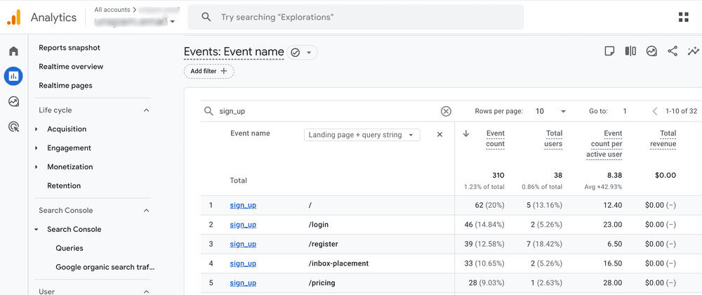
Task: Open the Home icon in sidebar
Action: (x=13, y=51)
